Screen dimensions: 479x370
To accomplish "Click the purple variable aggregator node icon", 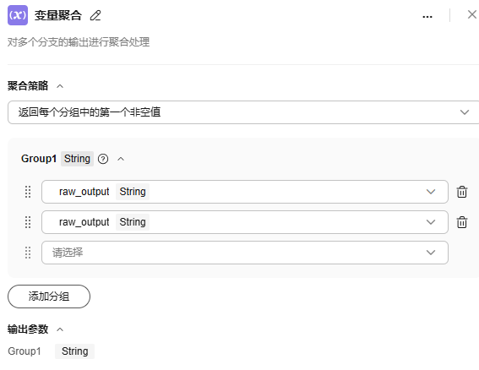I will [x=18, y=15].
